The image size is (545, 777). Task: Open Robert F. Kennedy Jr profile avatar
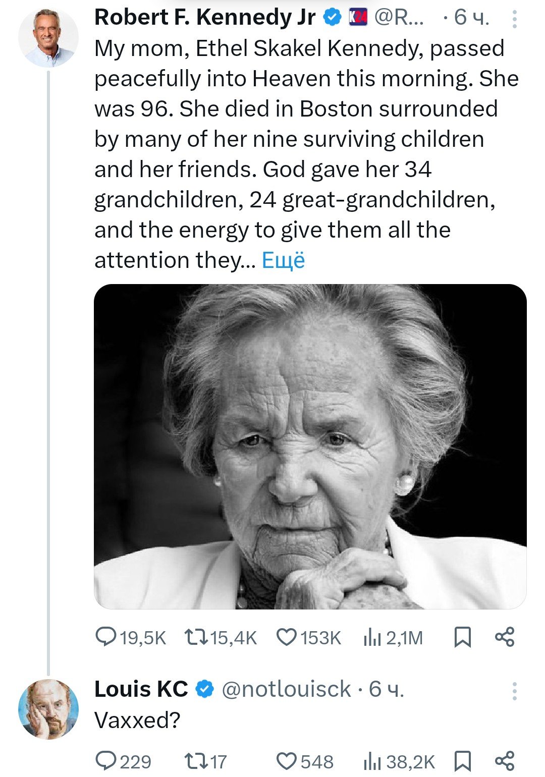(x=48, y=38)
